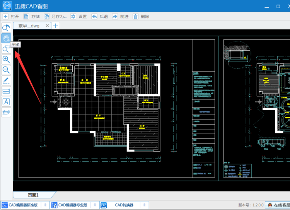
Task: Go forward with 前进
Action: [120, 17]
